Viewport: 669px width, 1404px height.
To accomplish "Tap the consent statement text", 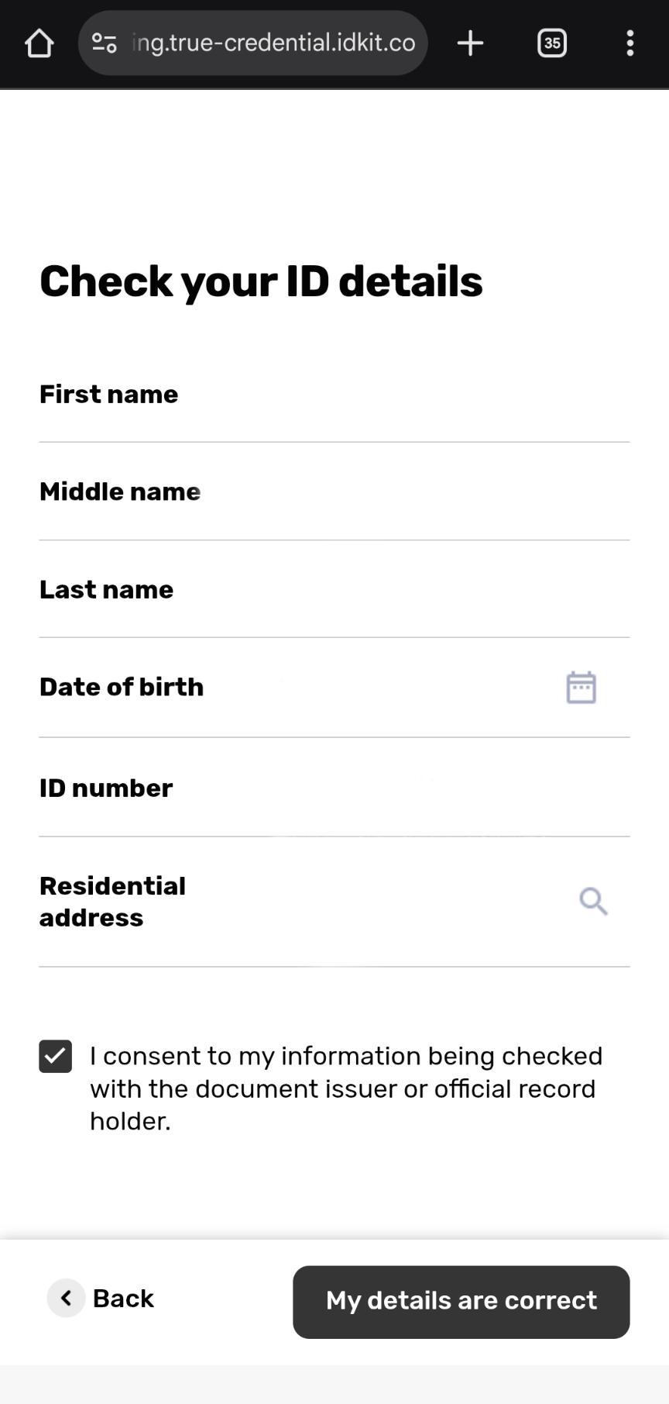I will (346, 1088).
